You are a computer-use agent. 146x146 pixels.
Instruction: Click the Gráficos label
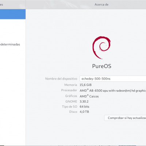tap(71, 96)
